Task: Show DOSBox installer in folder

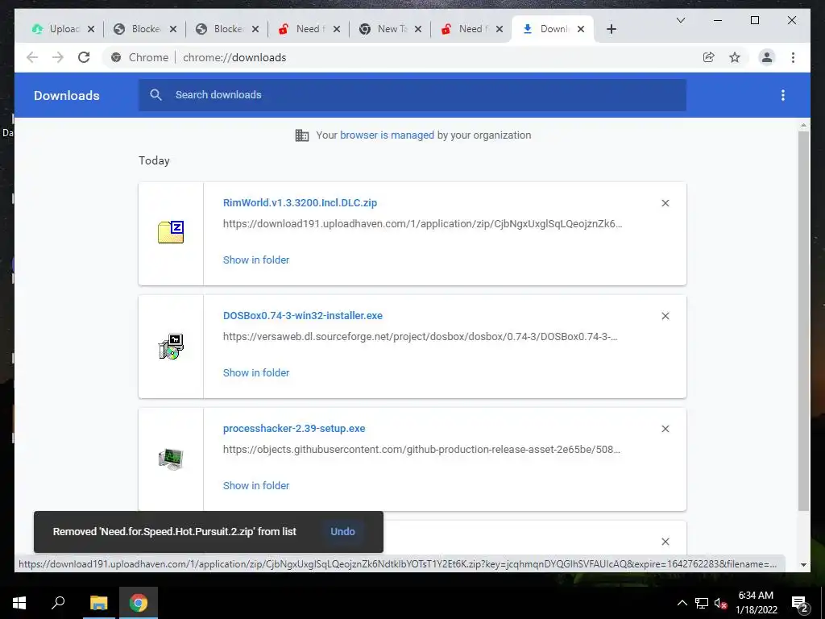Action: 256,372
